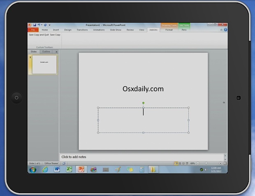Viewport: 255px width, 196px height.
Task: Switch to Normal view icon
Action: [x=176, y=163]
